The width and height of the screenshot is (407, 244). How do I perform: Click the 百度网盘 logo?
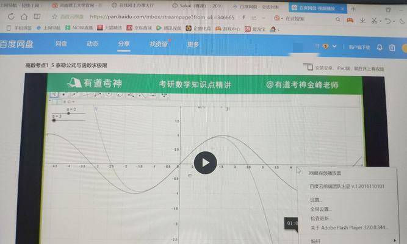16,44
